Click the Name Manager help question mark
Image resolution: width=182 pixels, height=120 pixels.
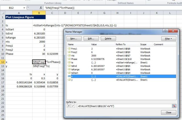[166, 31]
